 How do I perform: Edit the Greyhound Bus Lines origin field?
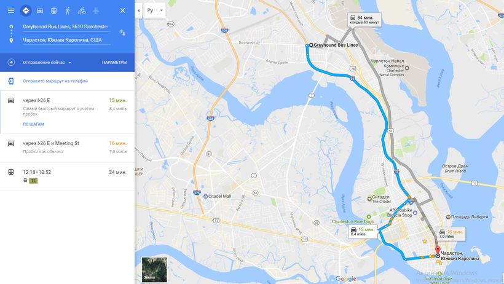point(66,26)
